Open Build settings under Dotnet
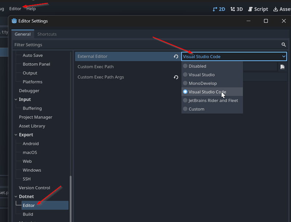The height and width of the screenshot is (222, 291). pos(28,214)
